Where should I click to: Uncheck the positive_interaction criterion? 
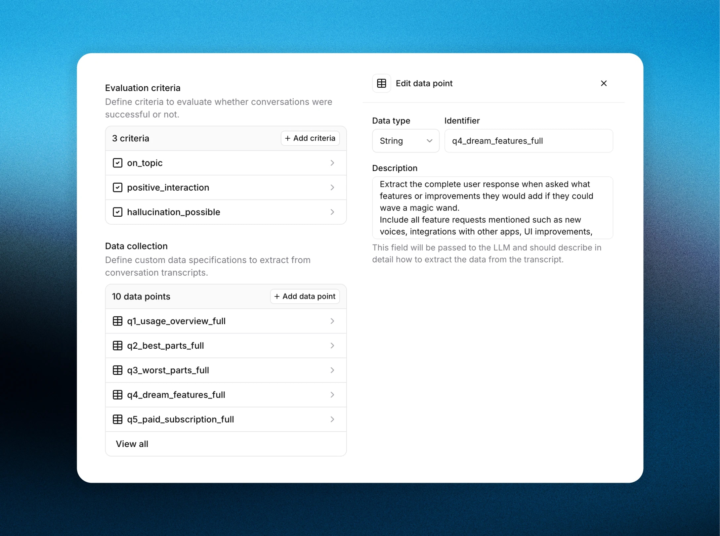[117, 187]
